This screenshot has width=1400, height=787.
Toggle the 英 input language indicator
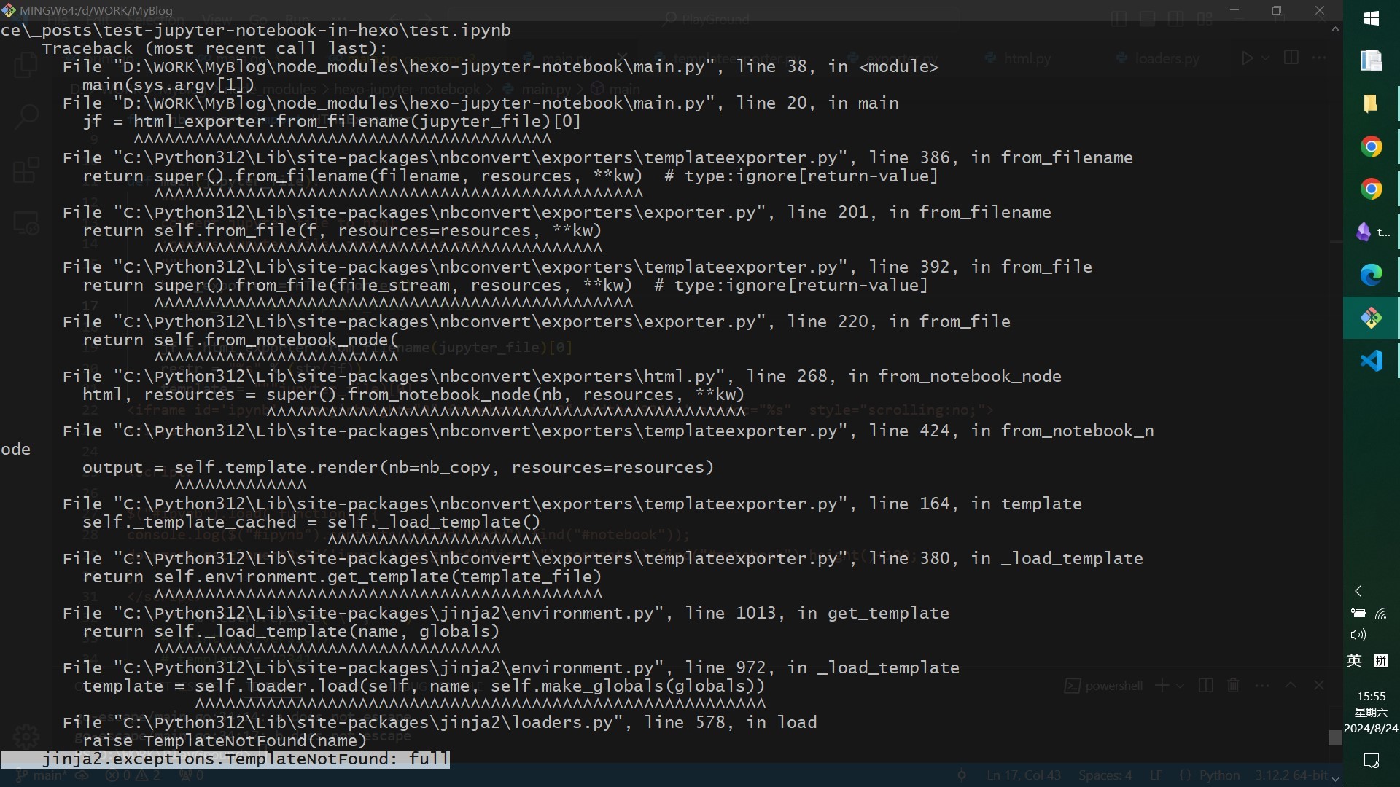coord(1354,661)
